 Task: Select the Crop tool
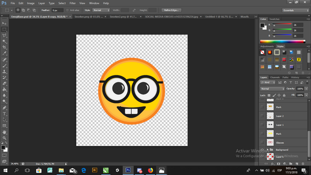(4, 48)
